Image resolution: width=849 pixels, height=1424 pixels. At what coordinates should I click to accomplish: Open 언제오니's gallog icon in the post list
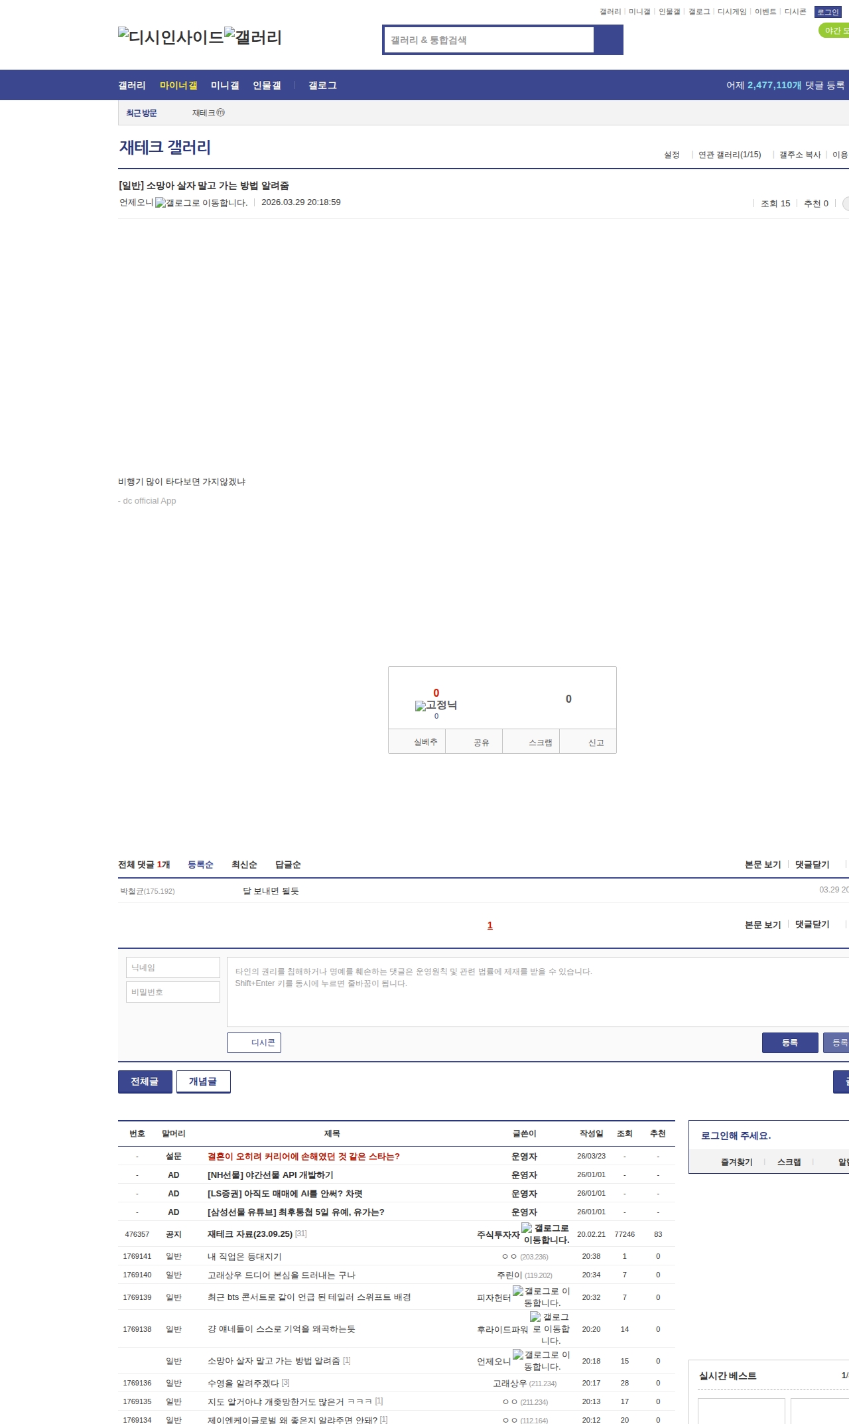point(541,1361)
